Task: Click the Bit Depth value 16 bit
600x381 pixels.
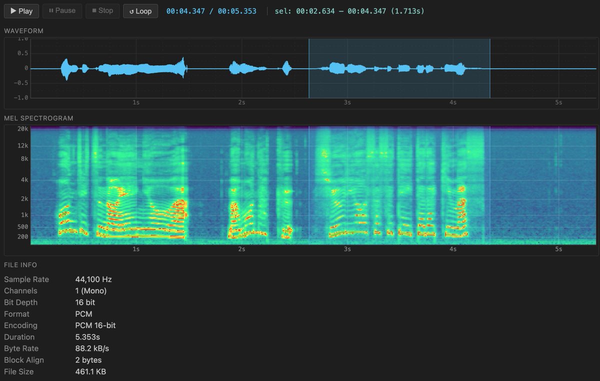Action: [85, 302]
